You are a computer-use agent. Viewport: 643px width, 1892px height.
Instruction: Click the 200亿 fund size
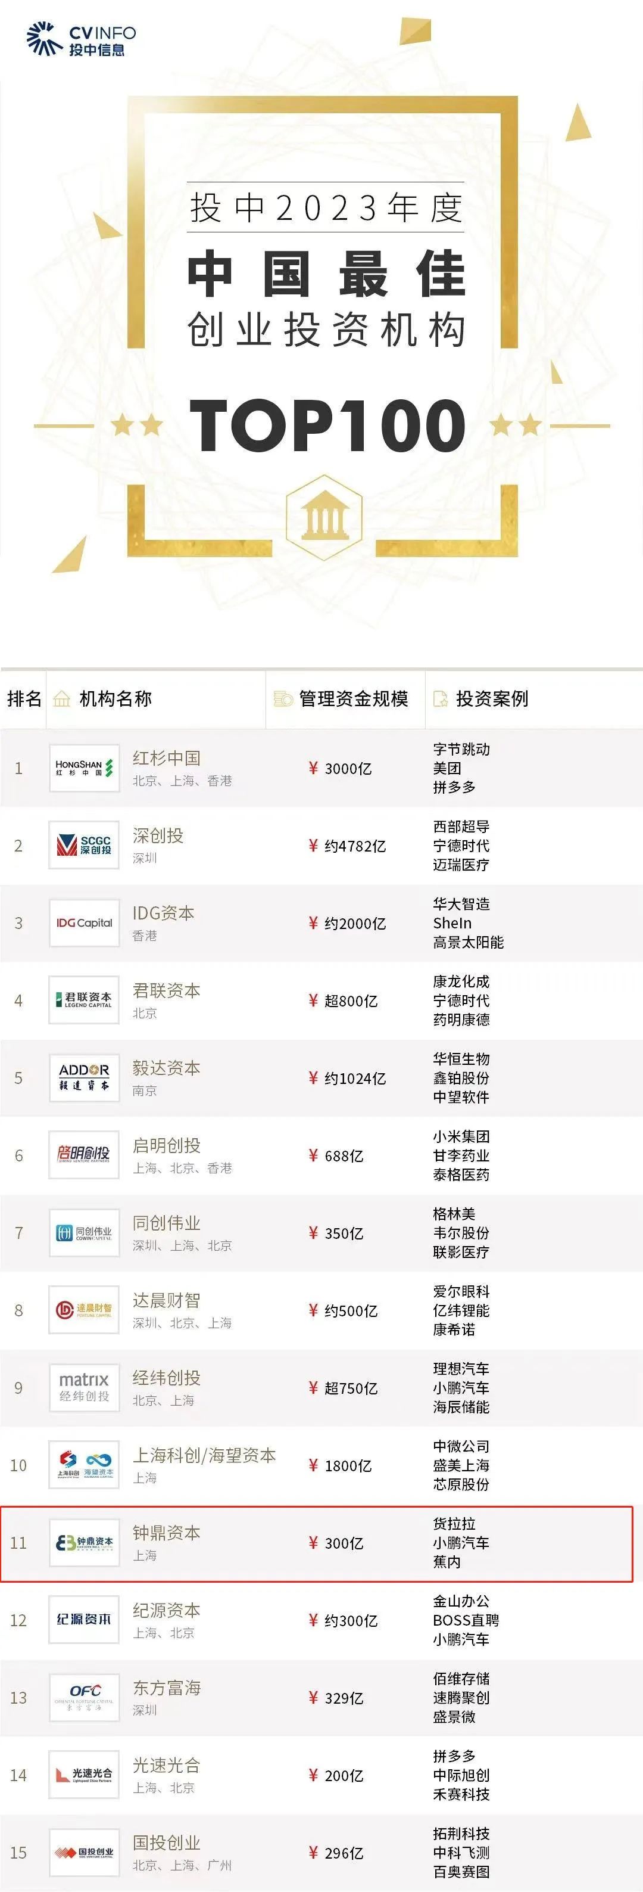[344, 1776]
